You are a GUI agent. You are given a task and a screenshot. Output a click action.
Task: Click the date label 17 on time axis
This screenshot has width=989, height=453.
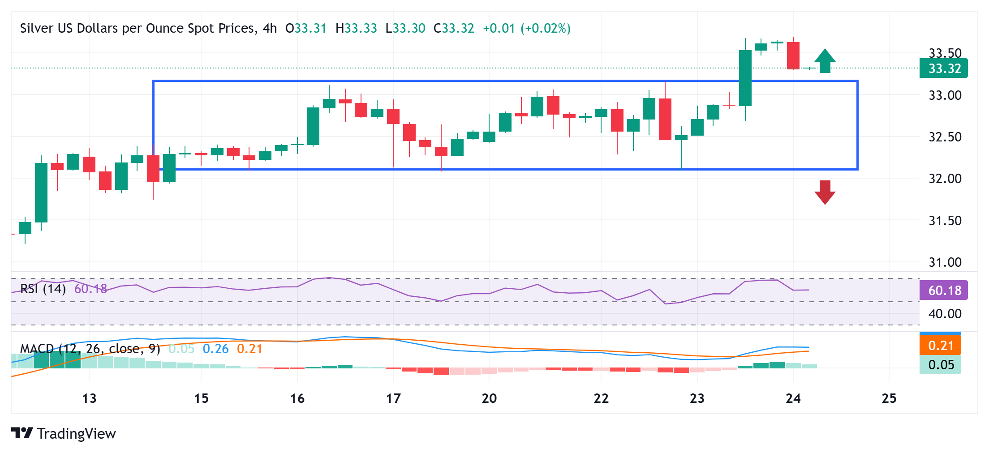click(393, 398)
